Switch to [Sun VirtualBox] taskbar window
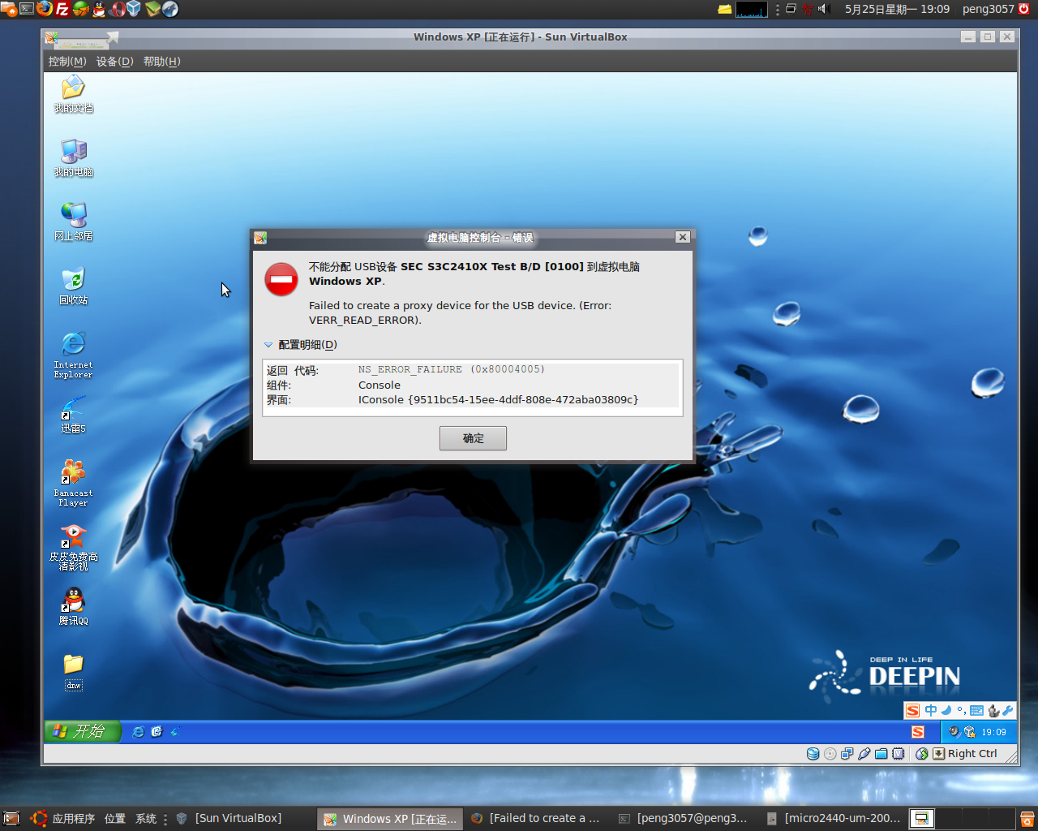 point(241,819)
